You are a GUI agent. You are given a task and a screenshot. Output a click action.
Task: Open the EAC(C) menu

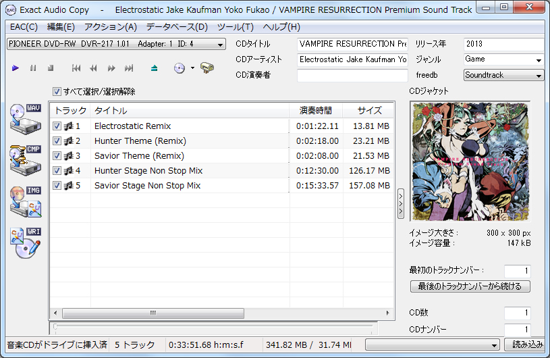click(x=24, y=27)
